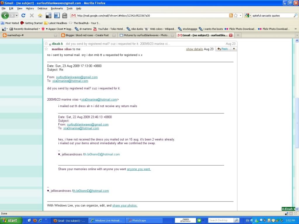Star the mariine xiiao message

click(x=46, y=49)
